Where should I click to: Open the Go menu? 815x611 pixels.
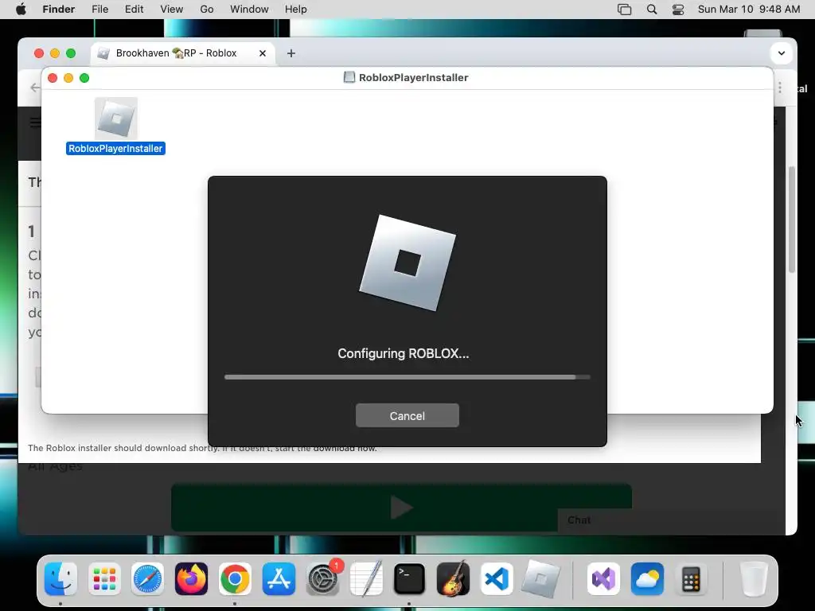coord(207,10)
